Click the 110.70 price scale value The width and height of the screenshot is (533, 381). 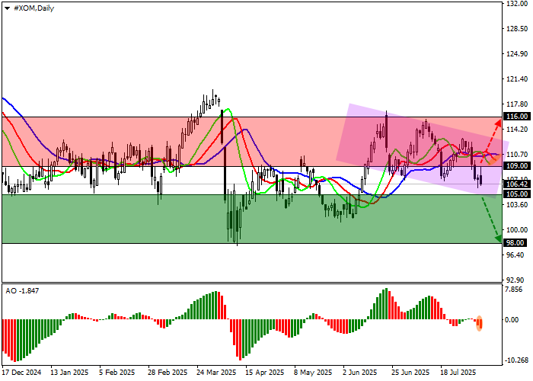pyautogui.click(x=517, y=155)
